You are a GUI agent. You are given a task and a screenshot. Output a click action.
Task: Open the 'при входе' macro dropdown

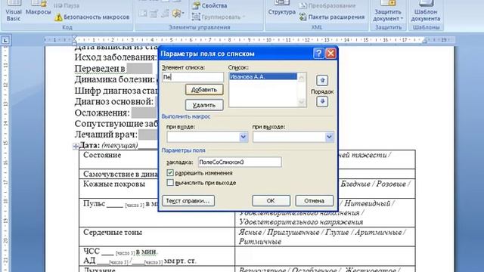(x=244, y=137)
